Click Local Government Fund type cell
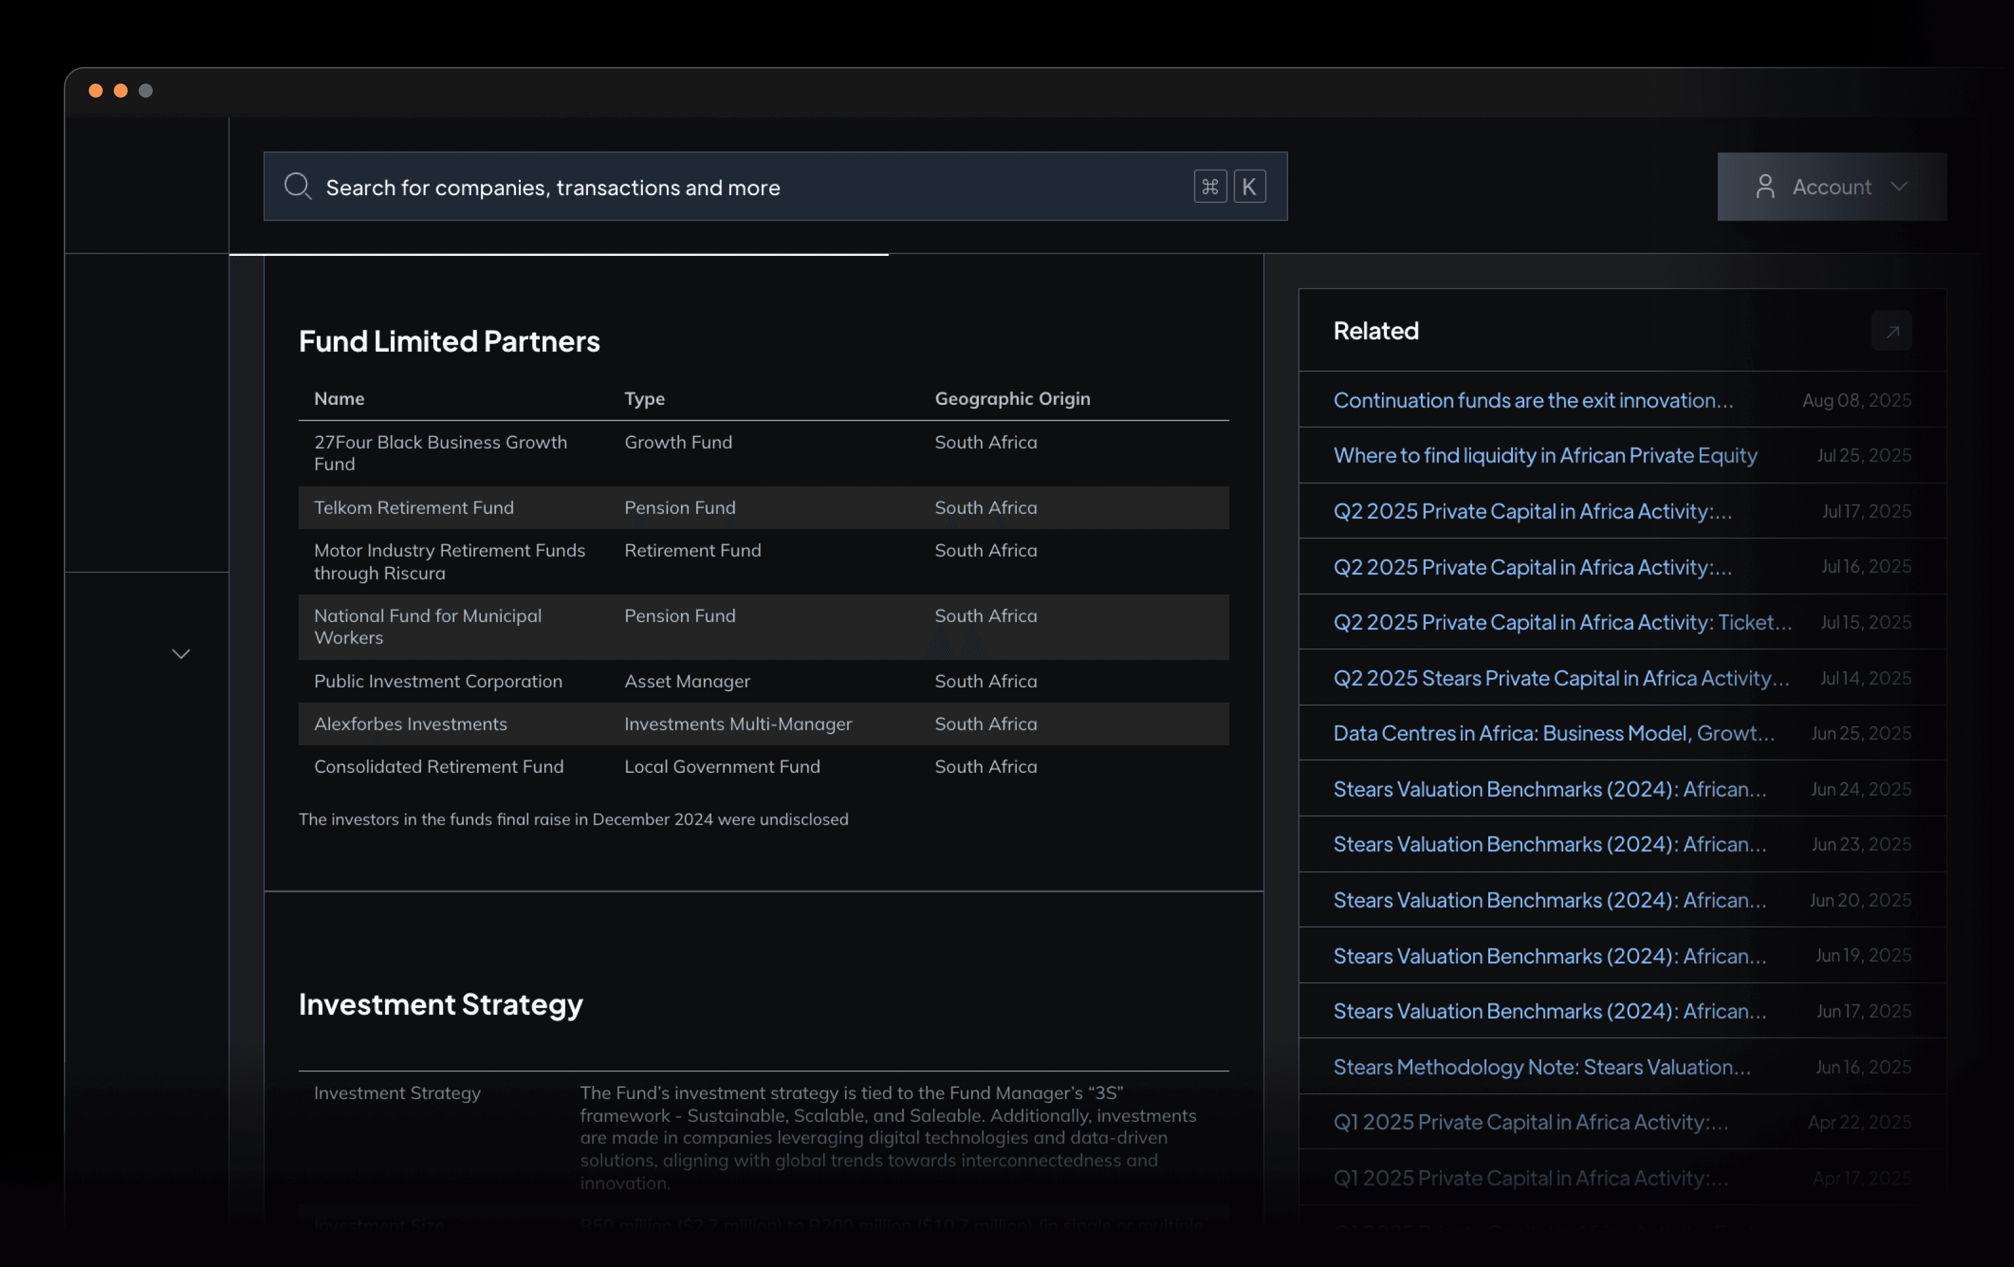Viewport: 2014px width, 1267px height. click(722, 766)
